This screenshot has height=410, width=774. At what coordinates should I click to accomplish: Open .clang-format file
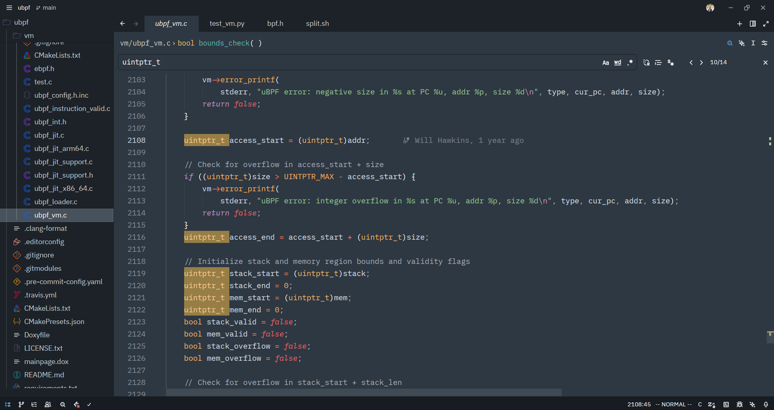45,228
